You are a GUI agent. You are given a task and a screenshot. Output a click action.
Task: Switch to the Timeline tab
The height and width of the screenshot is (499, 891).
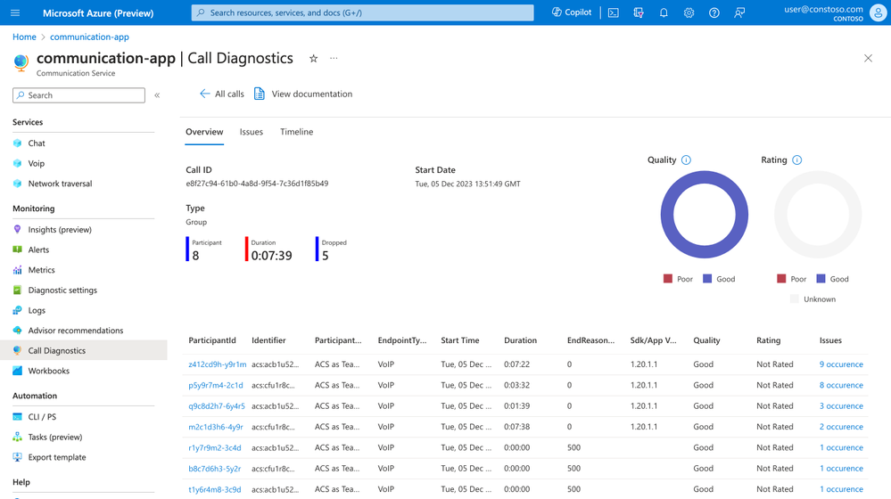click(297, 132)
